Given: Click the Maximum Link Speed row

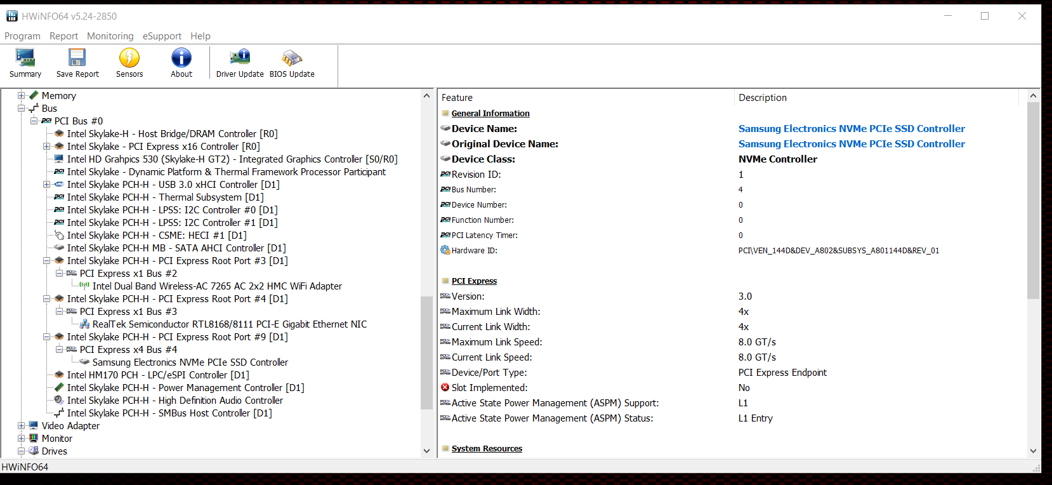Looking at the screenshot, I should (733, 342).
